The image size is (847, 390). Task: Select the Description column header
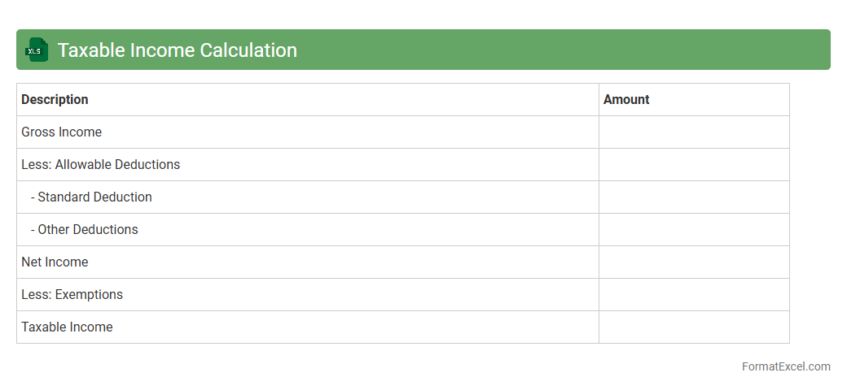pos(55,100)
